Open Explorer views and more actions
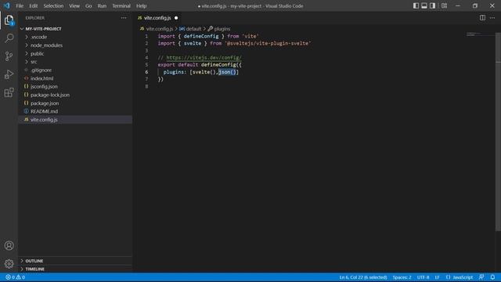 124,18
